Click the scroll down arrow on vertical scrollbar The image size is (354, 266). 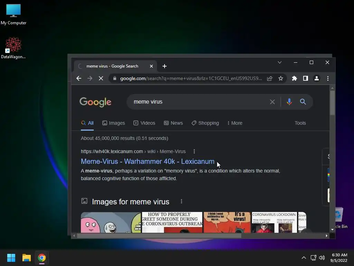[332, 230]
